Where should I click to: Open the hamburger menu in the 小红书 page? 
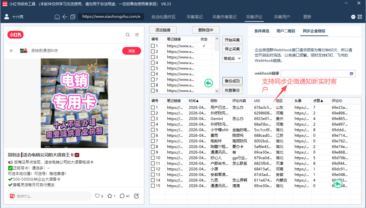[137, 35]
